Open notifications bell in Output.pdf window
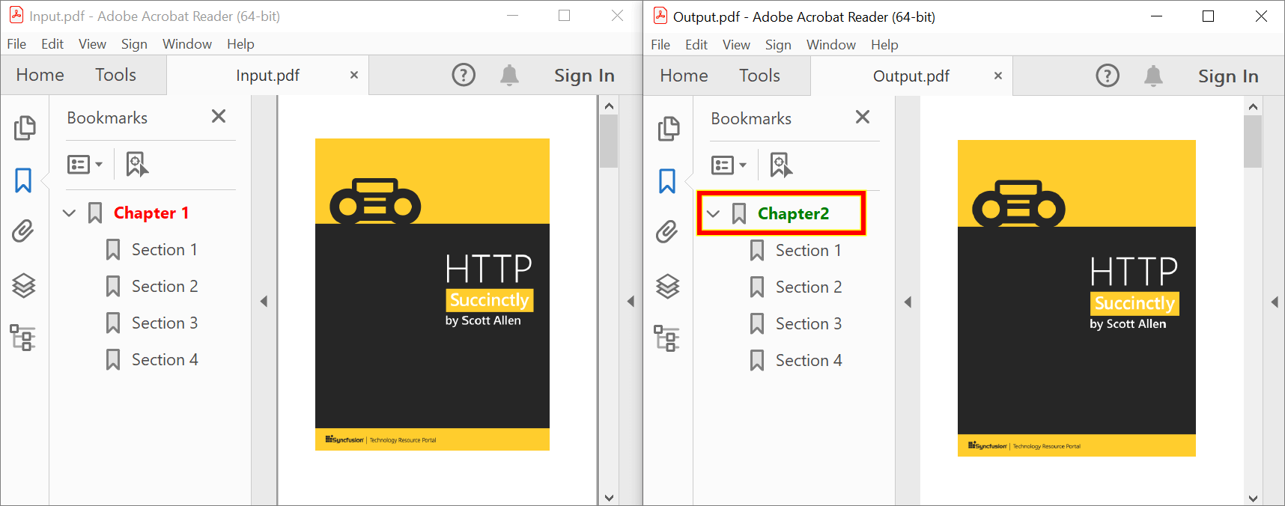The height and width of the screenshot is (506, 1285). pos(1154,76)
